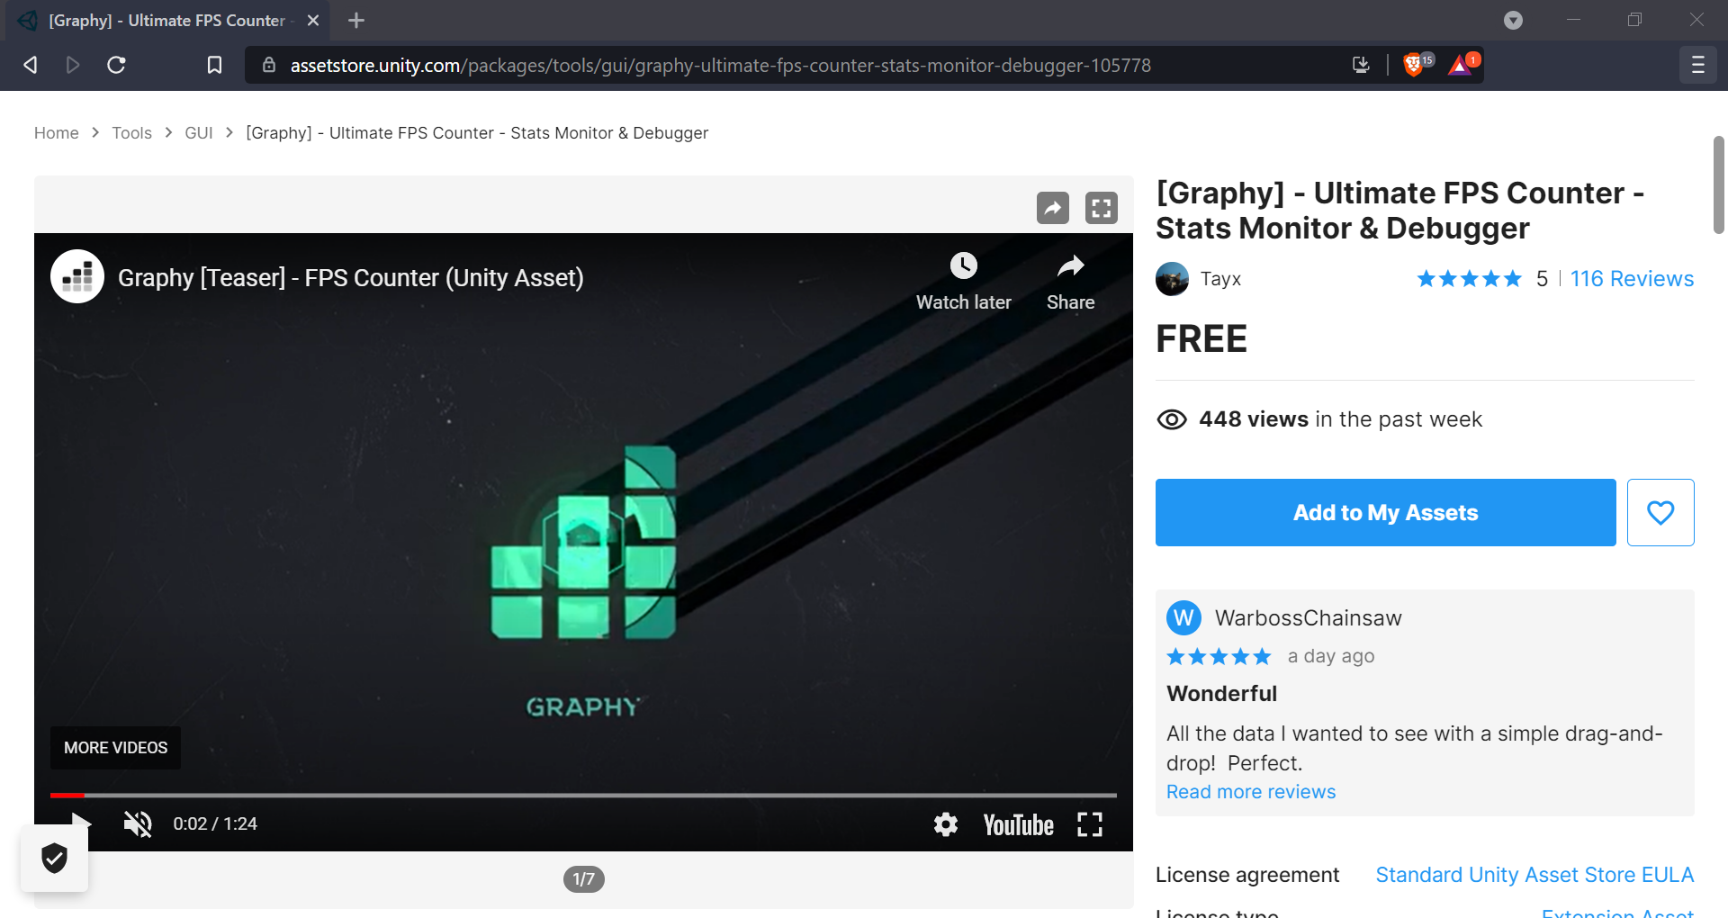Open a new browser tab
This screenshot has height=918, width=1728.
[x=356, y=20]
